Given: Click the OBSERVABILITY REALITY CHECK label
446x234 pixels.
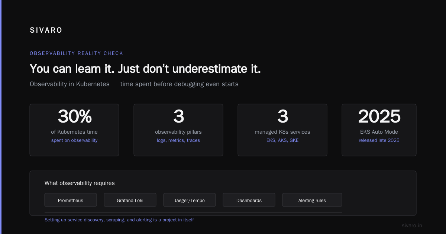Looking at the screenshot, I should pyautogui.click(x=77, y=53).
